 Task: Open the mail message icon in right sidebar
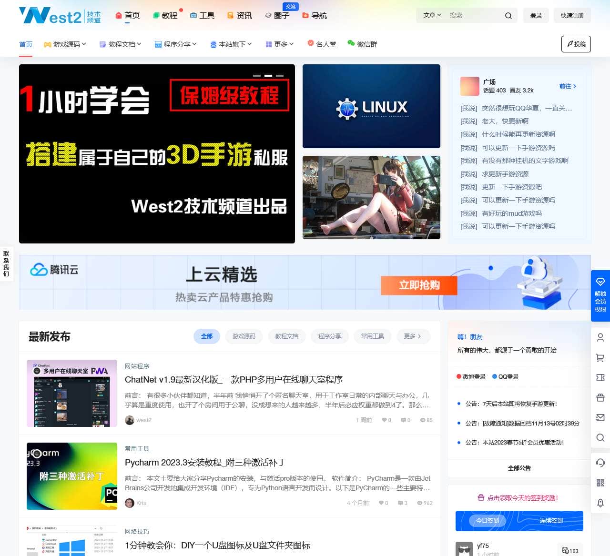pos(600,417)
